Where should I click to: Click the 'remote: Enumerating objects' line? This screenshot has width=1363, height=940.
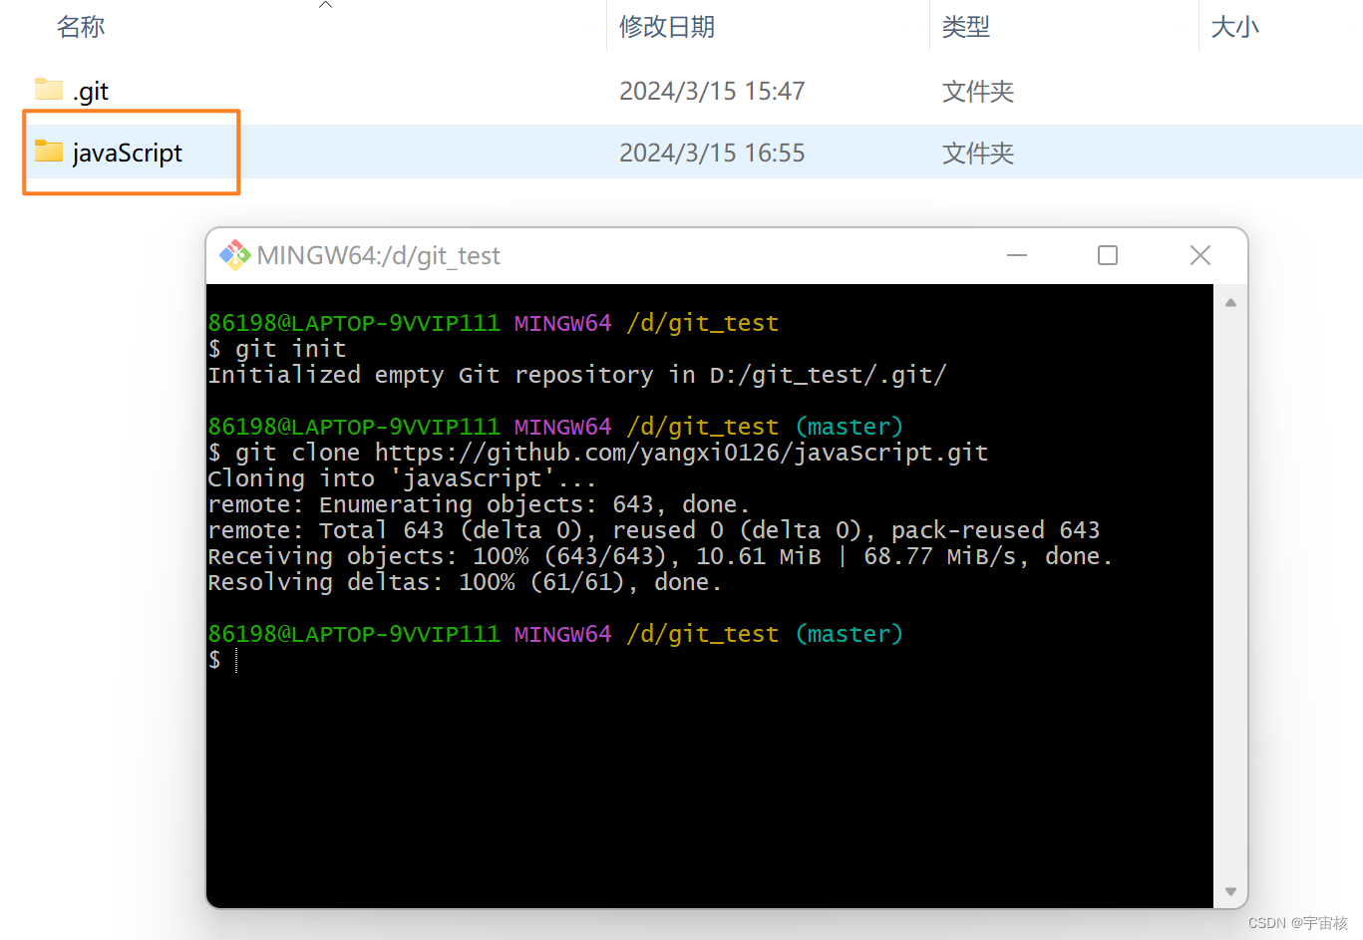(x=479, y=504)
